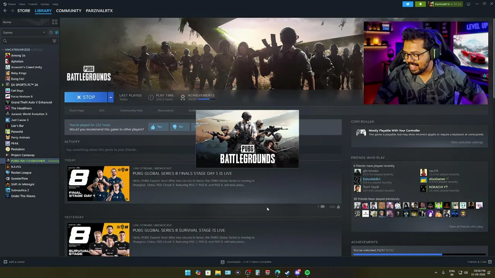This screenshot has width=495, height=278.
Task: Open Home in the library sidebar
Action: click(7, 22)
